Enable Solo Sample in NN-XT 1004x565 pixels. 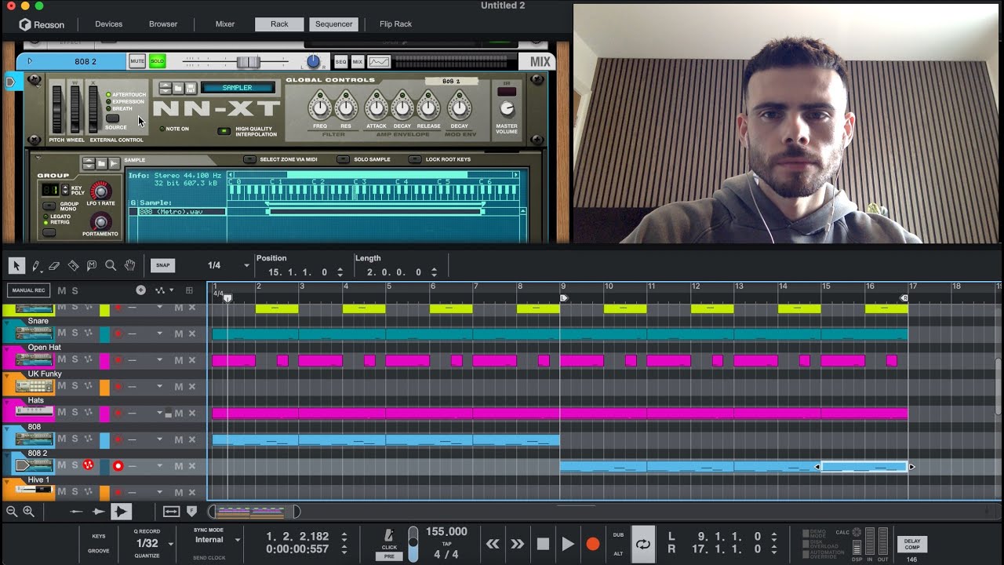click(x=344, y=159)
